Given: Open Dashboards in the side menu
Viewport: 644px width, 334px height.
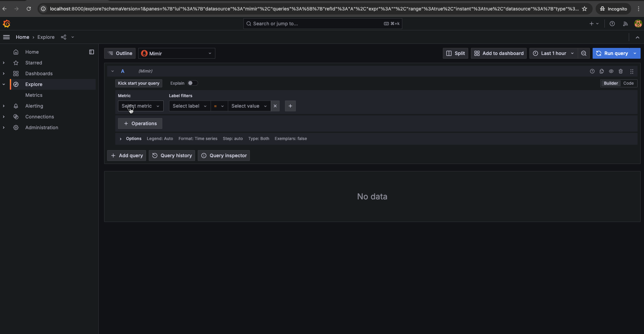Looking at the screenshot, I should point(39,74).
